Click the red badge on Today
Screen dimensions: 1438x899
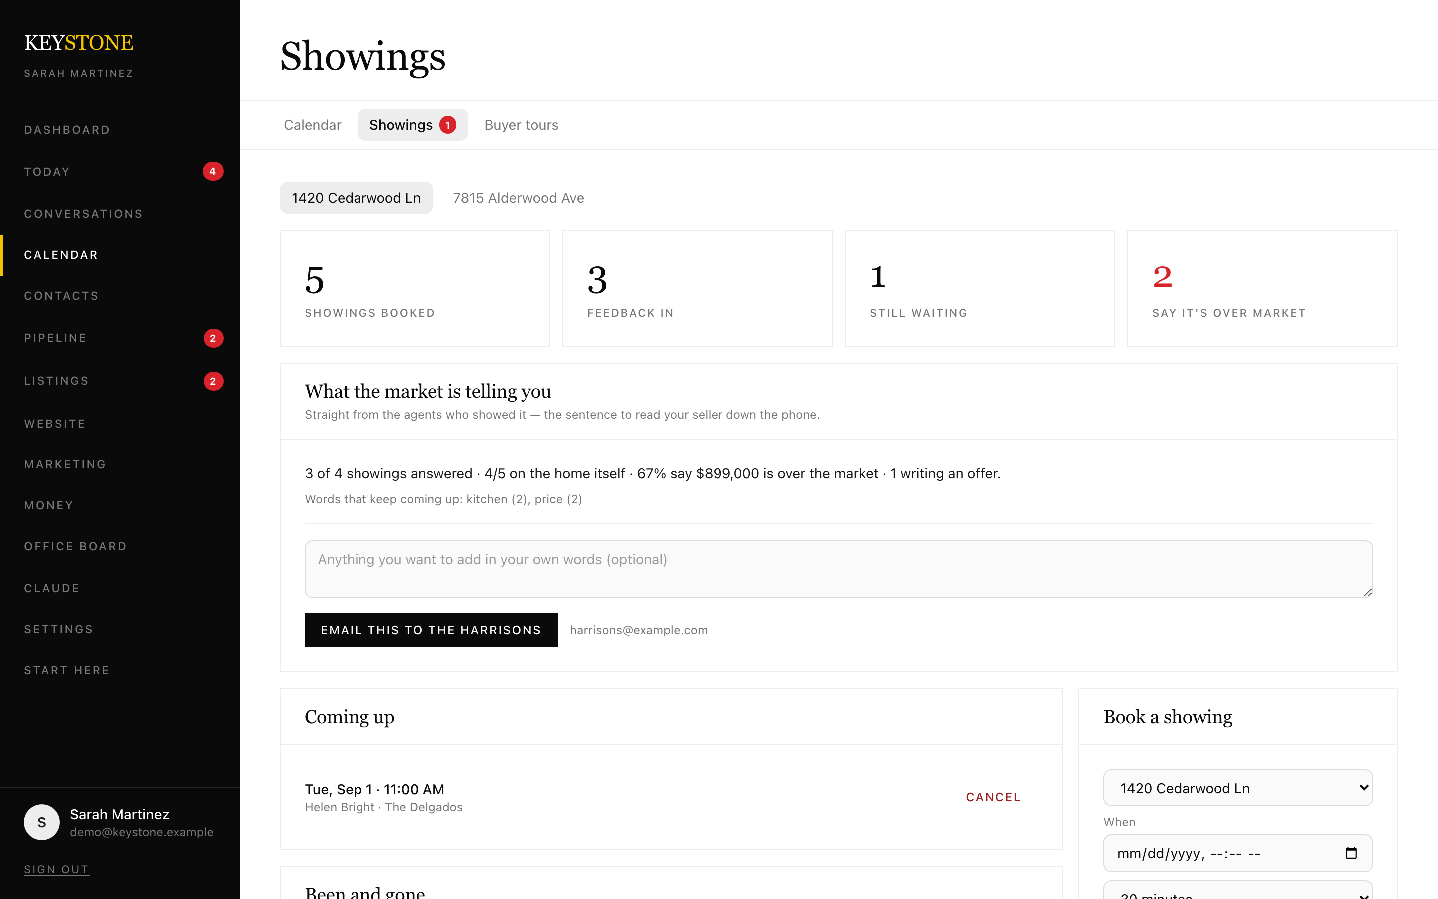(213, 171)
